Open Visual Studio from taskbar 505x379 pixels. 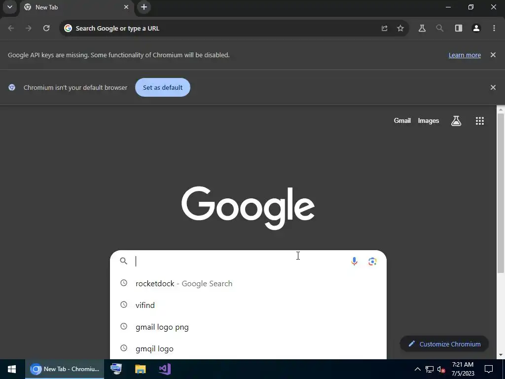(165, 369)
